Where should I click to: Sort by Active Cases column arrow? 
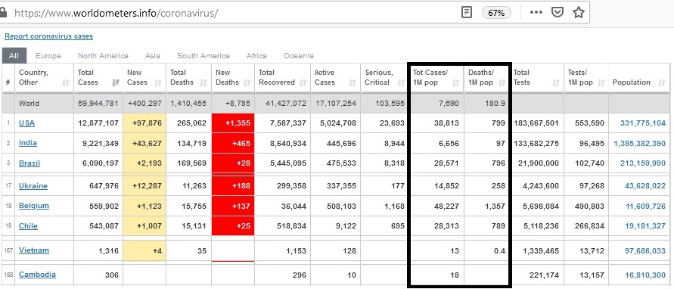pos(353,83)
